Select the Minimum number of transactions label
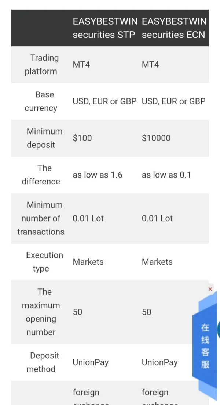 click(x=41, y=218)
